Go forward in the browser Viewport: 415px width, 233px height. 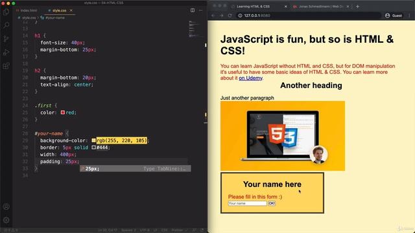(222, 16)
